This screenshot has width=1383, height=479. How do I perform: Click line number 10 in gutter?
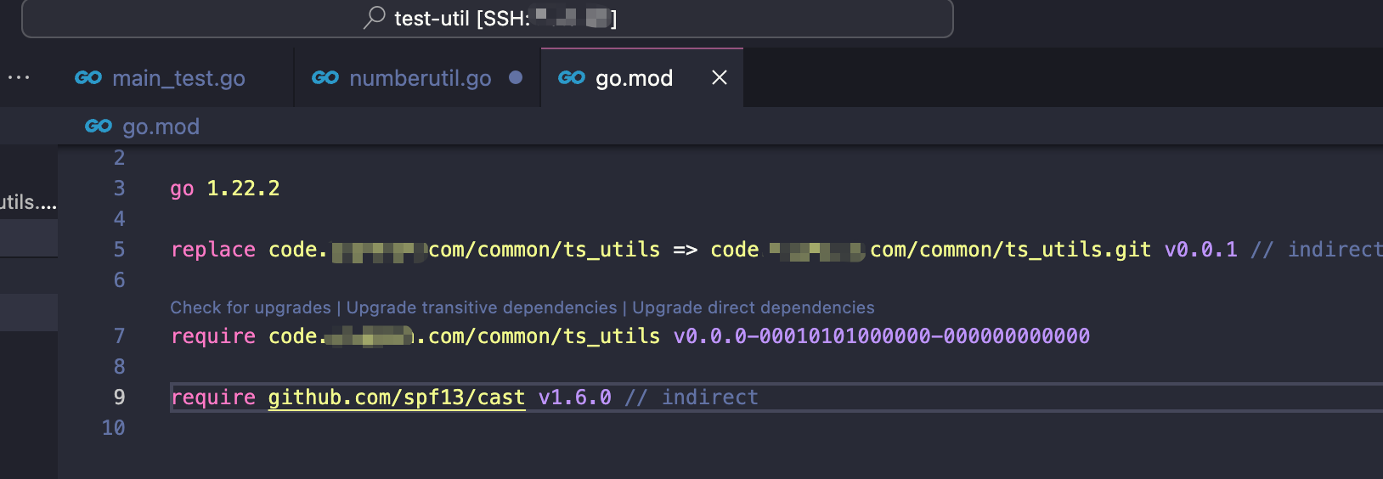click(113, 428)
